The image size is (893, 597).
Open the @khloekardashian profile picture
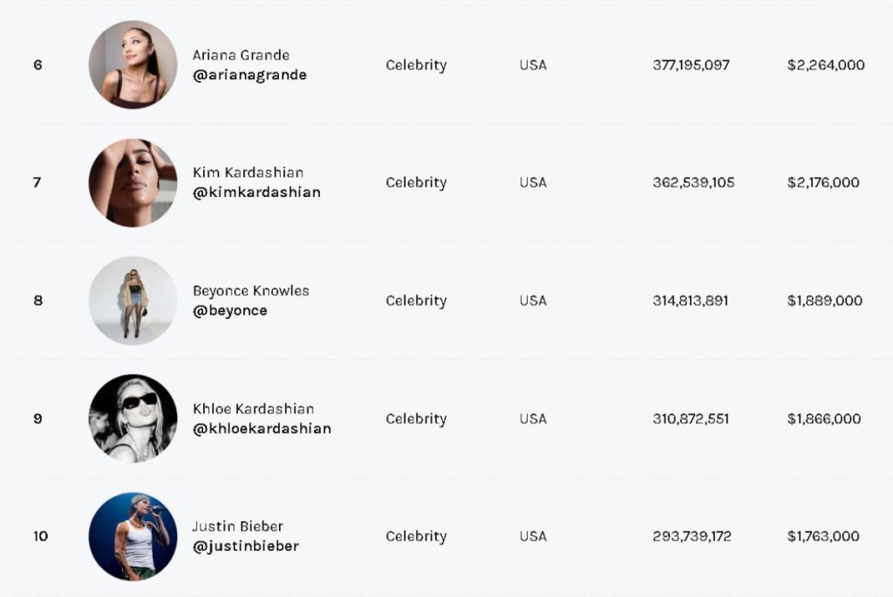tap(133, 418)
